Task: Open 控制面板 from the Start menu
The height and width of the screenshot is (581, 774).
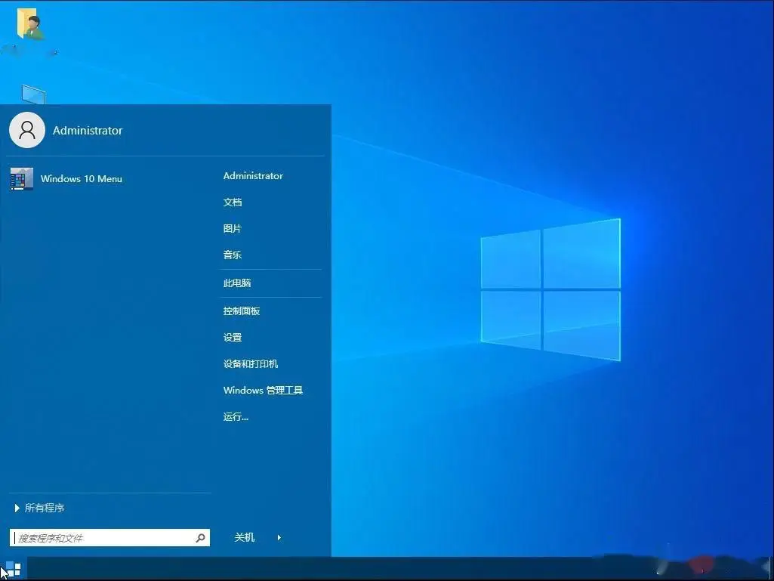Action: (242, 311)
